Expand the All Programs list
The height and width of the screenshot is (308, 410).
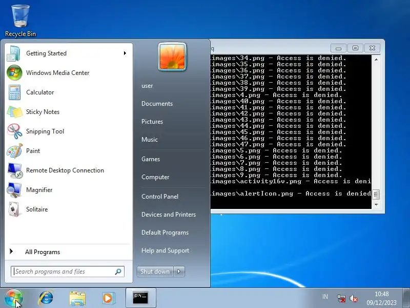(69, 252)
